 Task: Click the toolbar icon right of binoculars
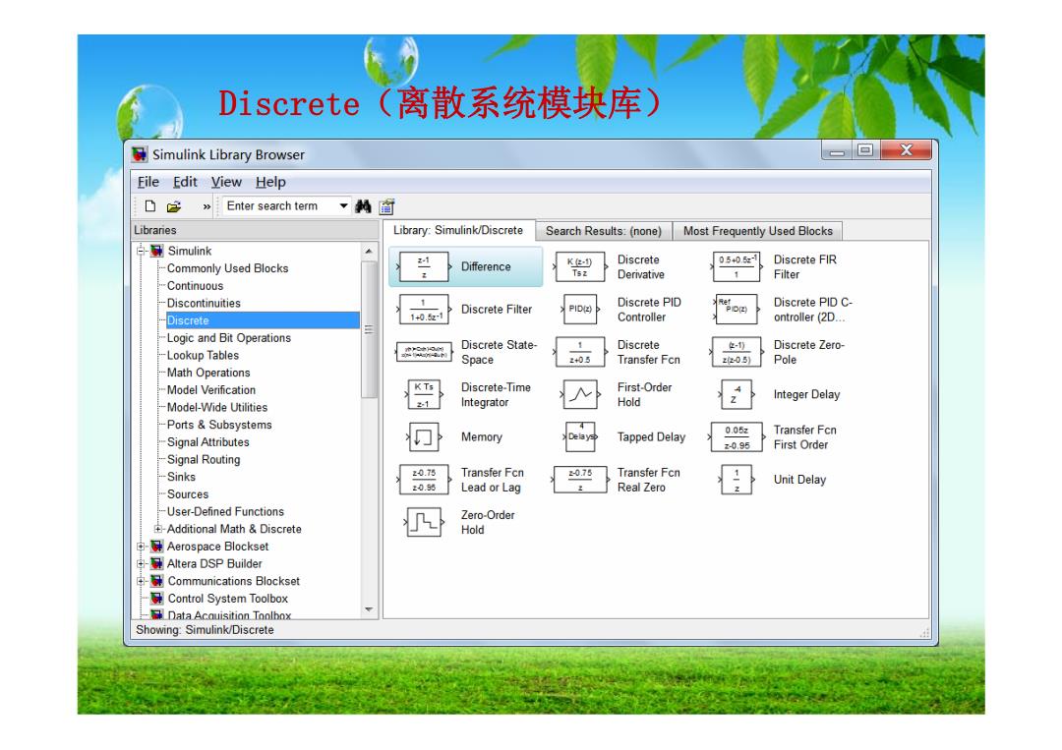(x=386, y=205)
